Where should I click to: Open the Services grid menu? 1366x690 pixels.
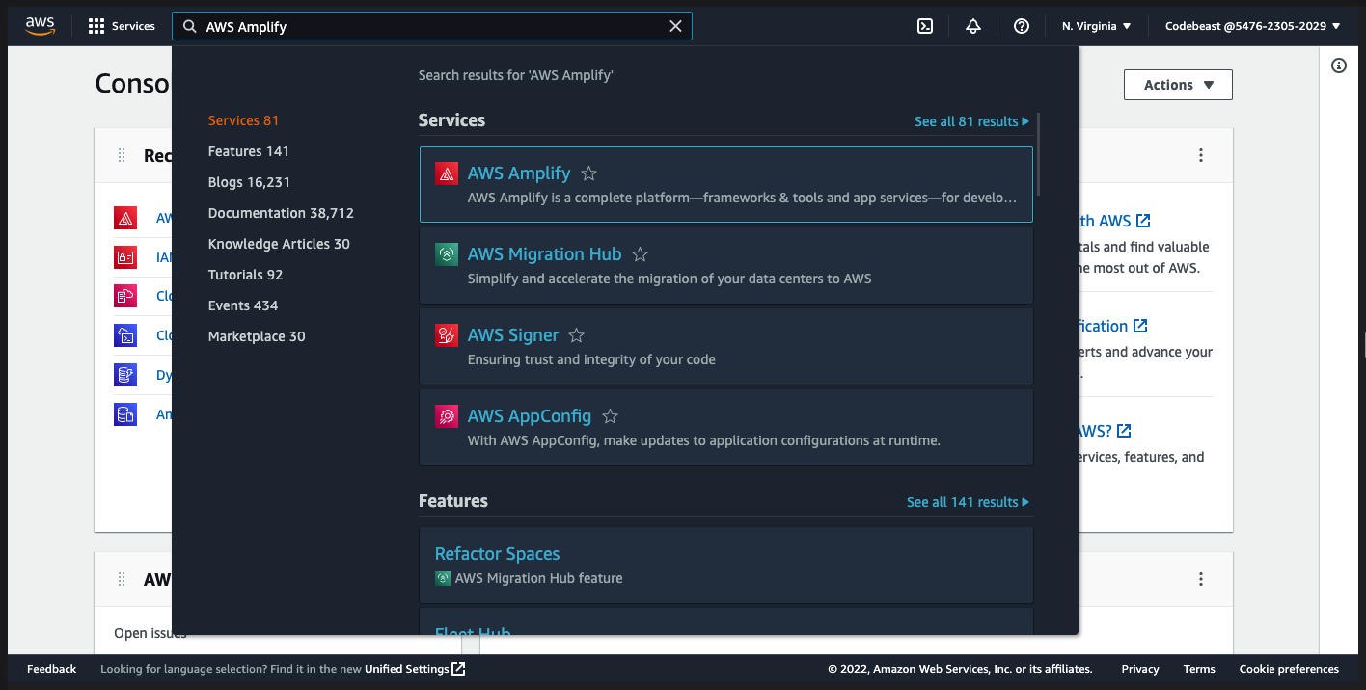pos(122,26)
